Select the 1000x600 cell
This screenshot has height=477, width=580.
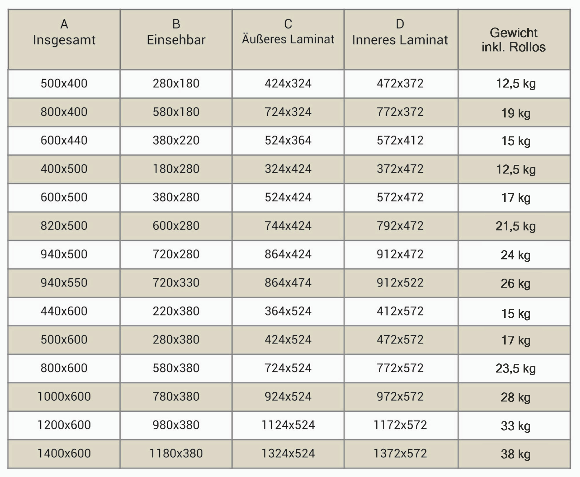[x=64, y=397]
